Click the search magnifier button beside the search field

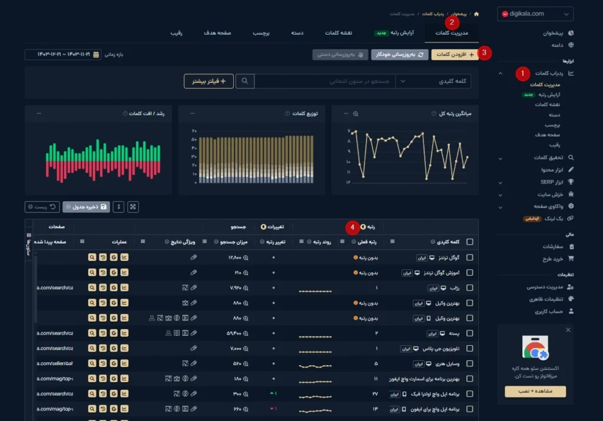coord(246,81)
